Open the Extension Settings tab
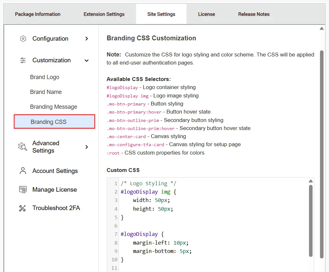This screenshot has width=329, height=272. point(104,14)
